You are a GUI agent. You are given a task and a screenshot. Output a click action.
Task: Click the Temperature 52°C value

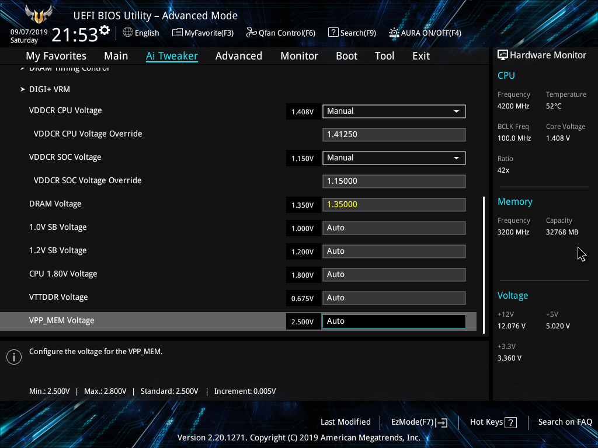(554, 106)
